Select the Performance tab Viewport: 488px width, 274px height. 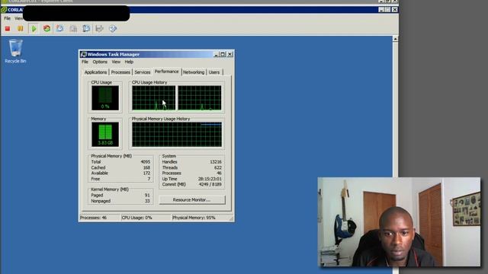[x=166, y=72]
